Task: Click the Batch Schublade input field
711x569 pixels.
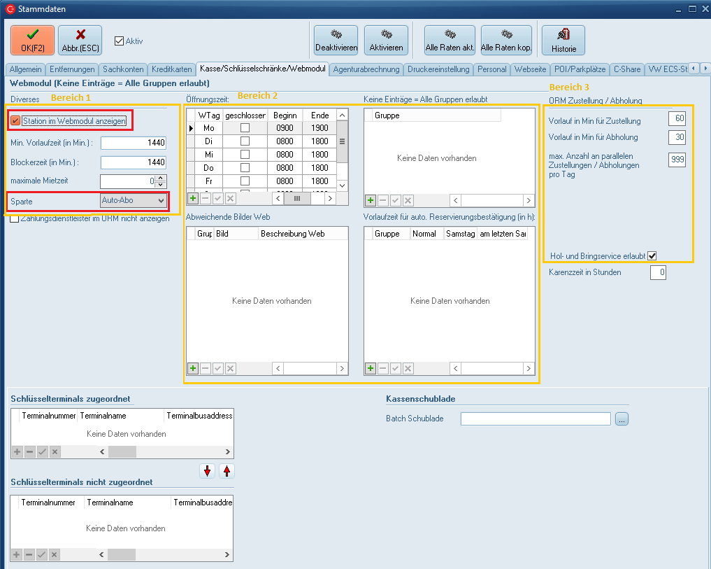Action: tap(536, 419)
